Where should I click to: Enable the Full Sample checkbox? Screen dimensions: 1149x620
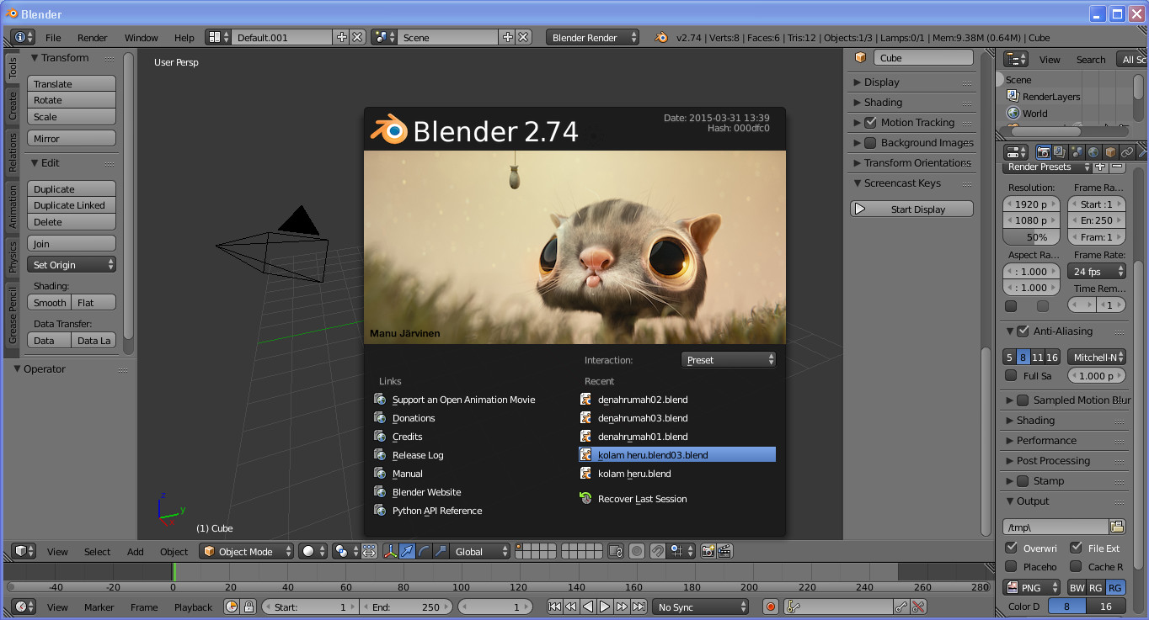tap(1012, 376)
